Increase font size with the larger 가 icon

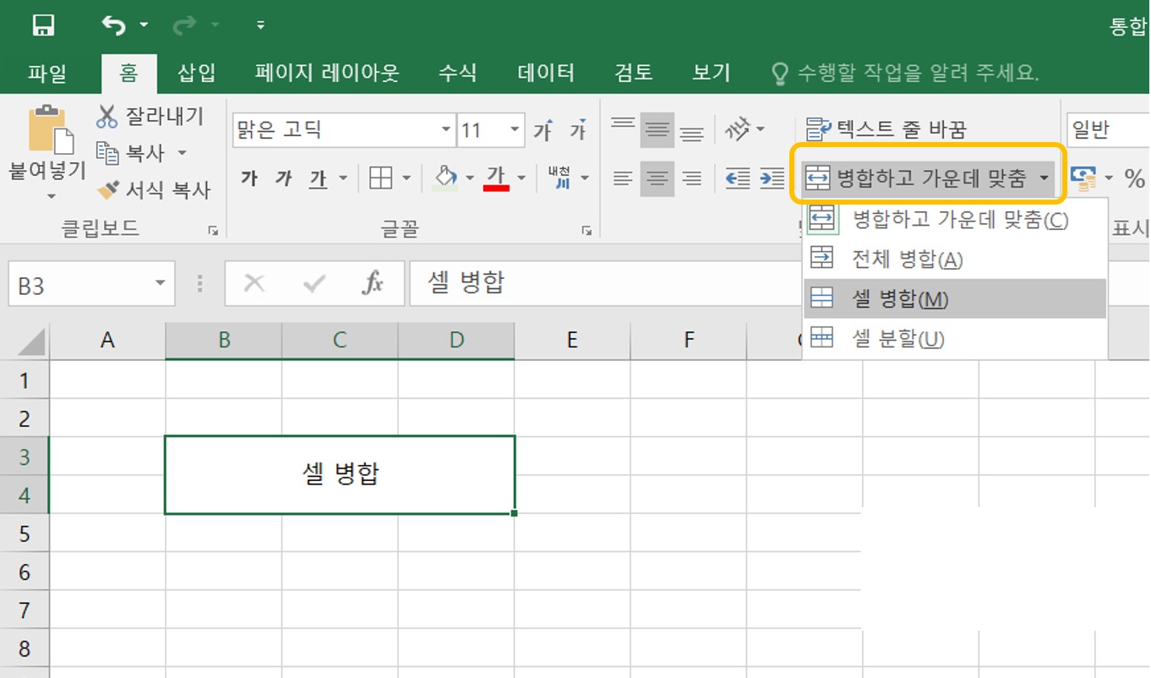coord(543,130)
